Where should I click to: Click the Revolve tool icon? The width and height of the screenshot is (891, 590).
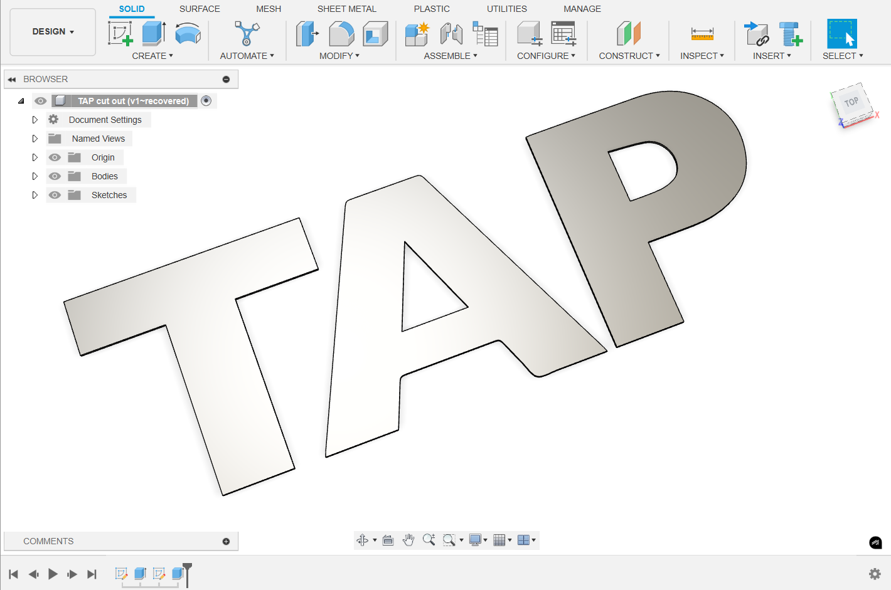[x=188, y=34]
